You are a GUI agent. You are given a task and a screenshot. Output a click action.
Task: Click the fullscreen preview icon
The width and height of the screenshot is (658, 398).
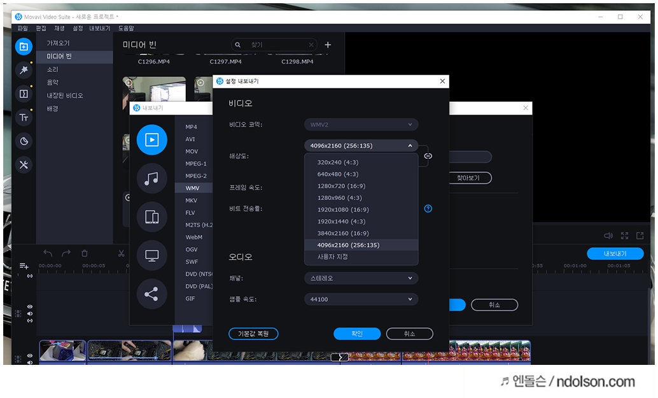(624, 236)
